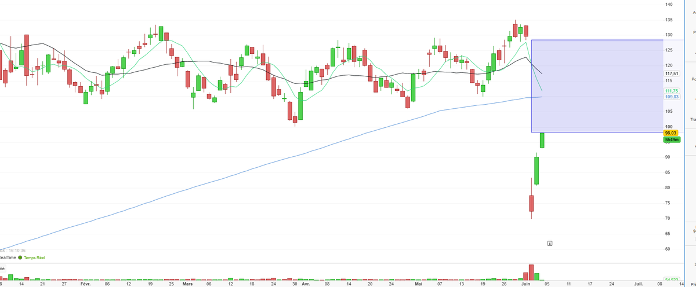Select the blue shaded rectangle drawing
This screenshot has width=696, height=287.
click(x=597, y=86)
